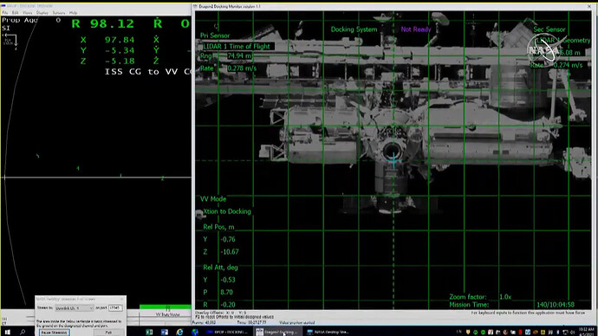Click the Sec Sensor label

coord(549,29)
